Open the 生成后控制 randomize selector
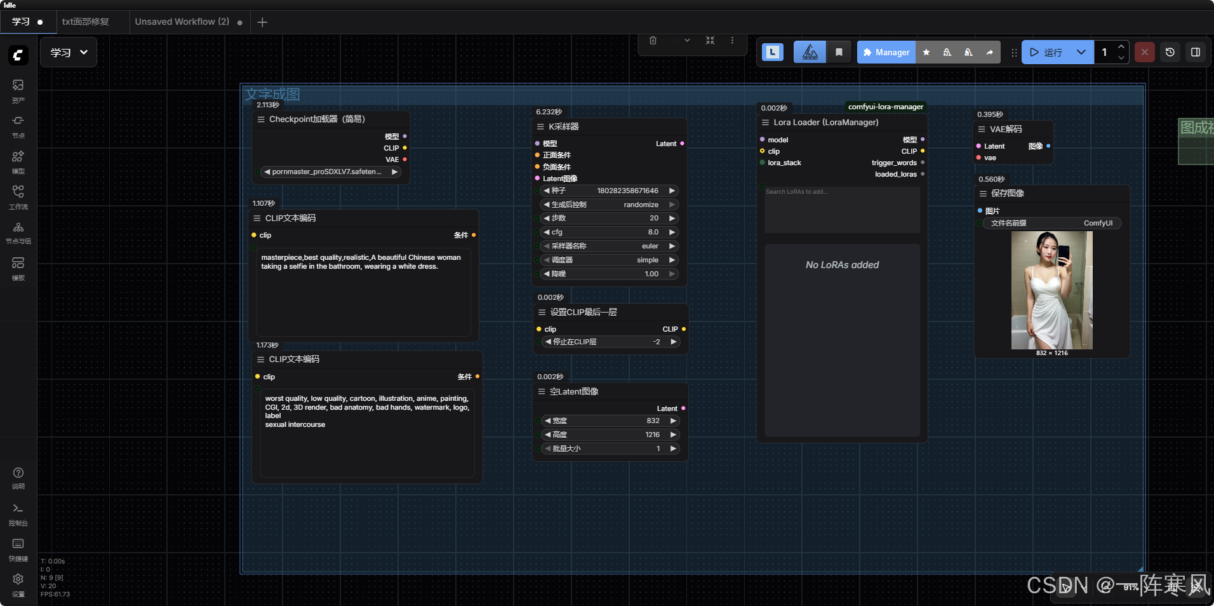The height and width of the screenshot is (606, 1214). click(610, 205)
